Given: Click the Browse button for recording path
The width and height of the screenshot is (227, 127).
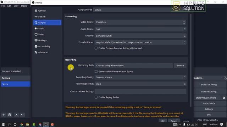Looking at the screenshot, I should 180,66.
